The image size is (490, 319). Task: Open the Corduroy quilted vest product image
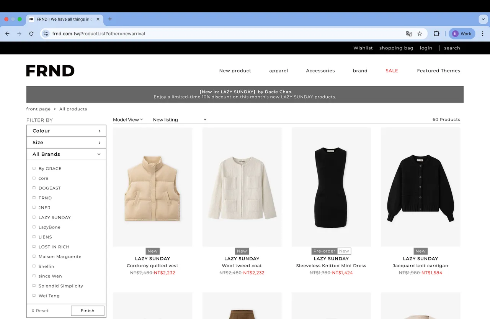pyautogui.click(x=152, y=187)
